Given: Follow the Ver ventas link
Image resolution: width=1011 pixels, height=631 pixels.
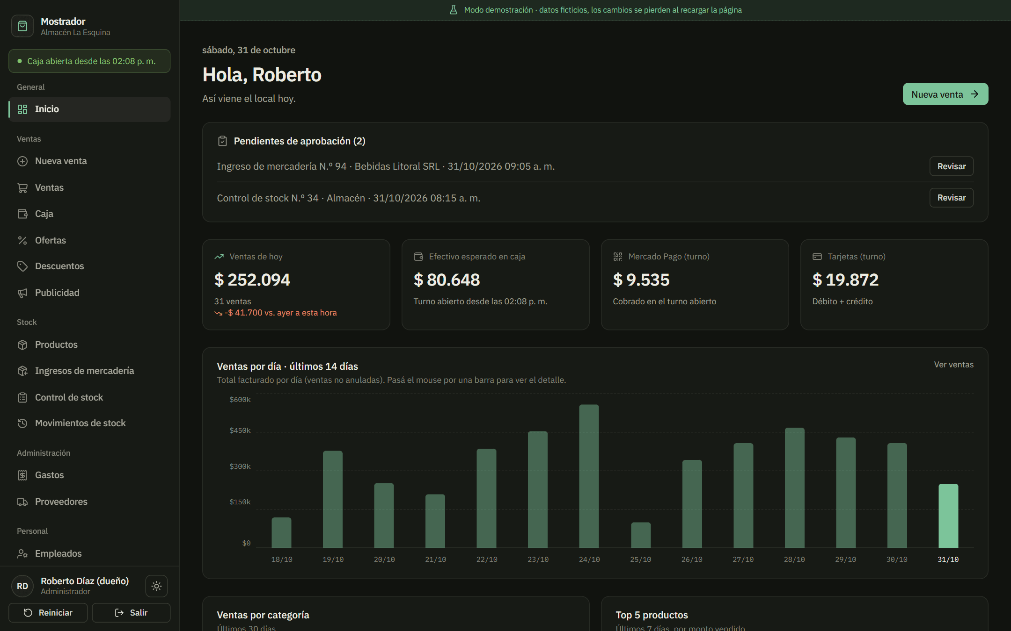Looking at the screenshot, I should pos(954,365).
